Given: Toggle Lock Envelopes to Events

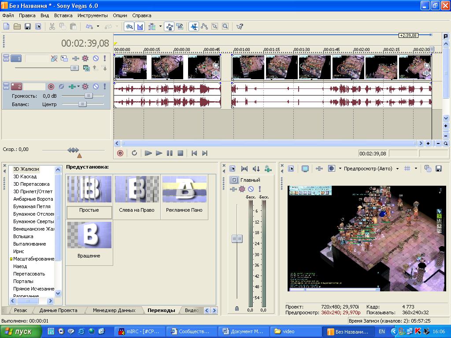Looking at the screenshot, I should [170, 27].
